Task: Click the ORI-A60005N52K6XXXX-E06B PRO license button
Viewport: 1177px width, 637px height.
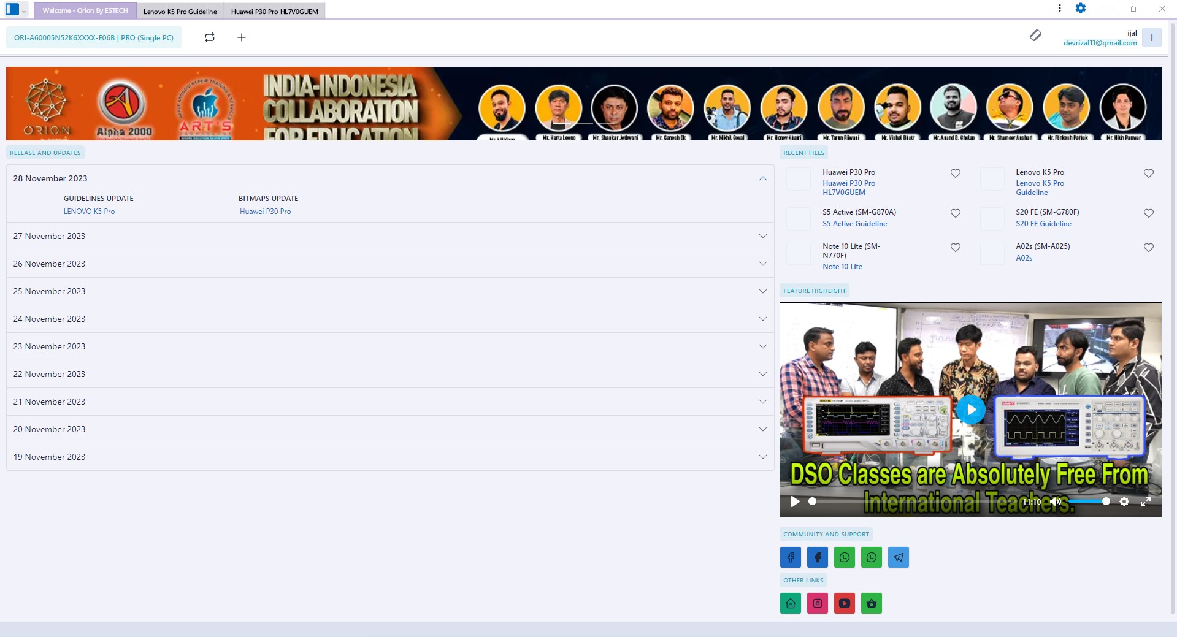Action: click(x=94, y=37)
